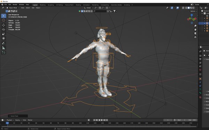Click the pan view hand icon

point(195,30)
